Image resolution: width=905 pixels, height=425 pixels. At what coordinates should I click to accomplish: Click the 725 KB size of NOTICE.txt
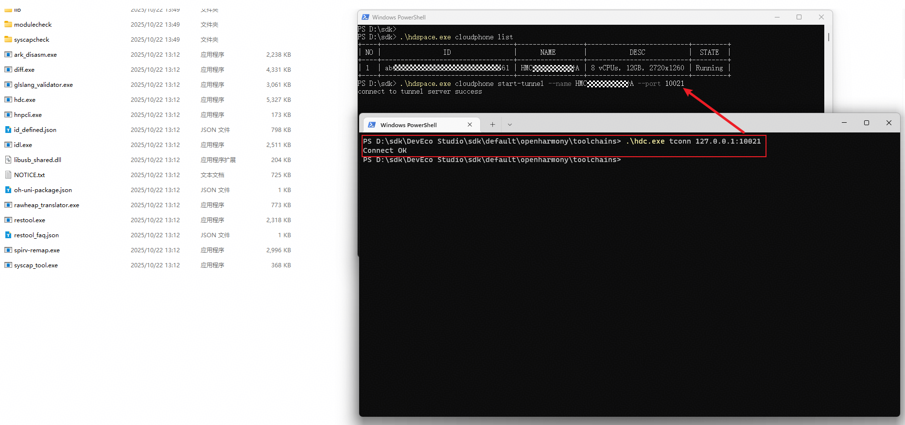point(281,175)
